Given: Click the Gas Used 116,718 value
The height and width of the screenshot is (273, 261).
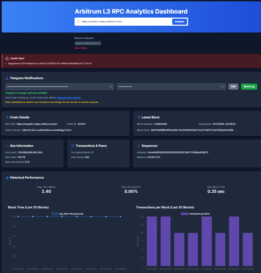Looking at the screenshot, I should [x=21, y=157].
